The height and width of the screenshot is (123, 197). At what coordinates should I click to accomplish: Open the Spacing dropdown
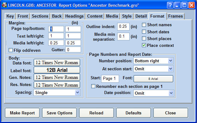(x=57, y=92)
